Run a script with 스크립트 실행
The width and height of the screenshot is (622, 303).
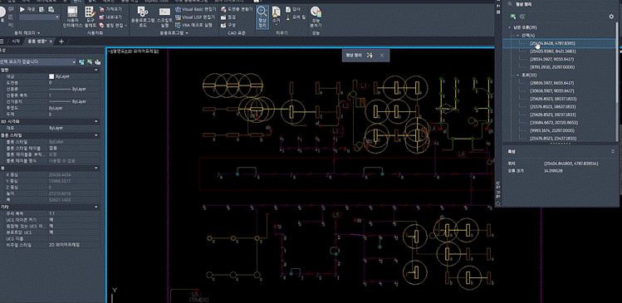(164, 17)
